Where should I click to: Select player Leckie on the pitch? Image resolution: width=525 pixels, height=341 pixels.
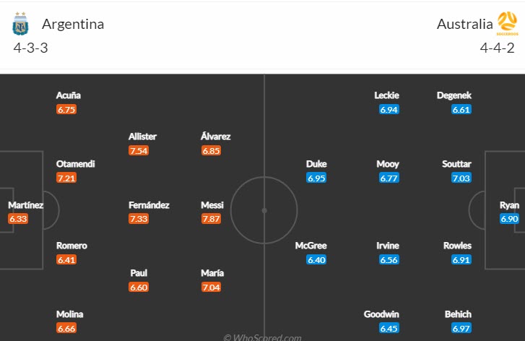(386, 95)
